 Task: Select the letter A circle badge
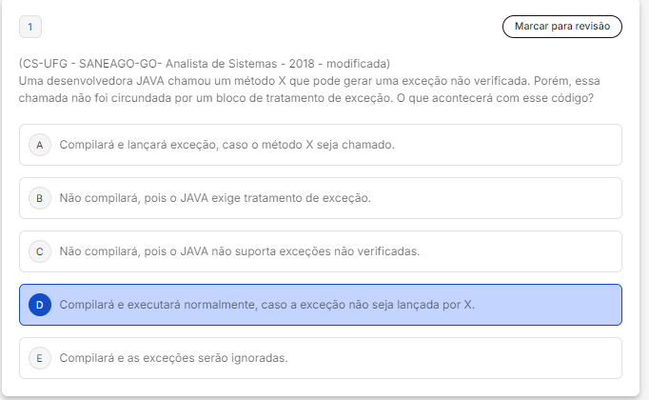[x=39, y=145]
